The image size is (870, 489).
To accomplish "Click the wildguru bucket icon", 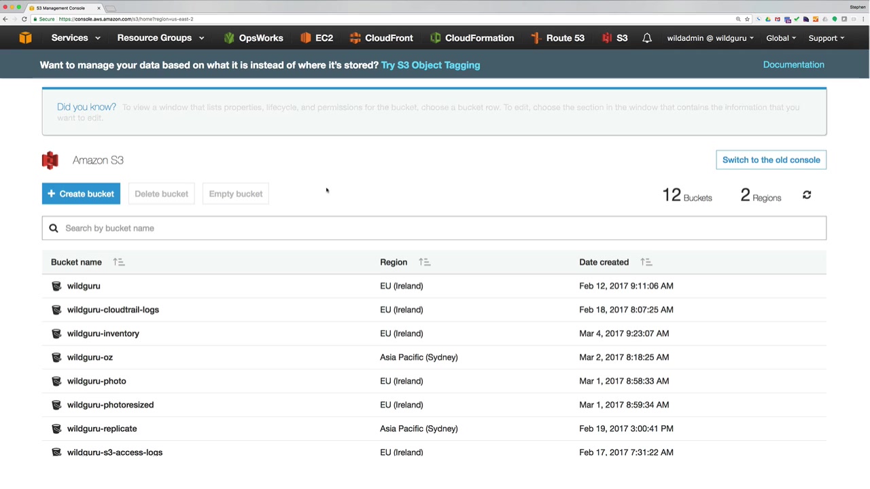I will pyautogui.click(x=56, y=286).
